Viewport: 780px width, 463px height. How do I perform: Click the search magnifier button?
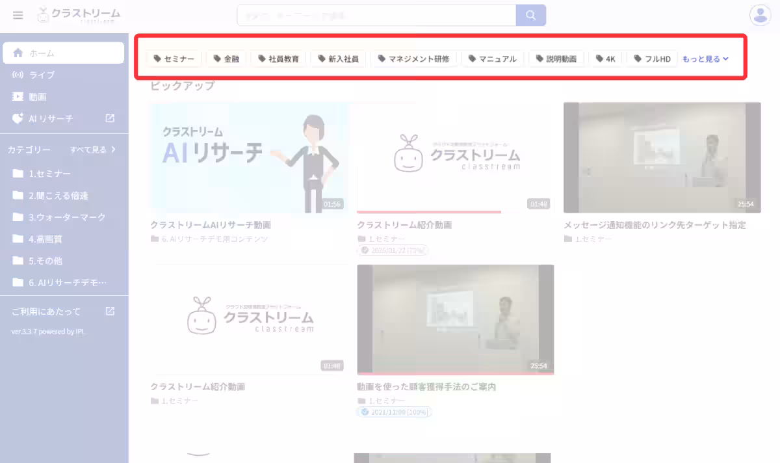[x=531, y=15]
